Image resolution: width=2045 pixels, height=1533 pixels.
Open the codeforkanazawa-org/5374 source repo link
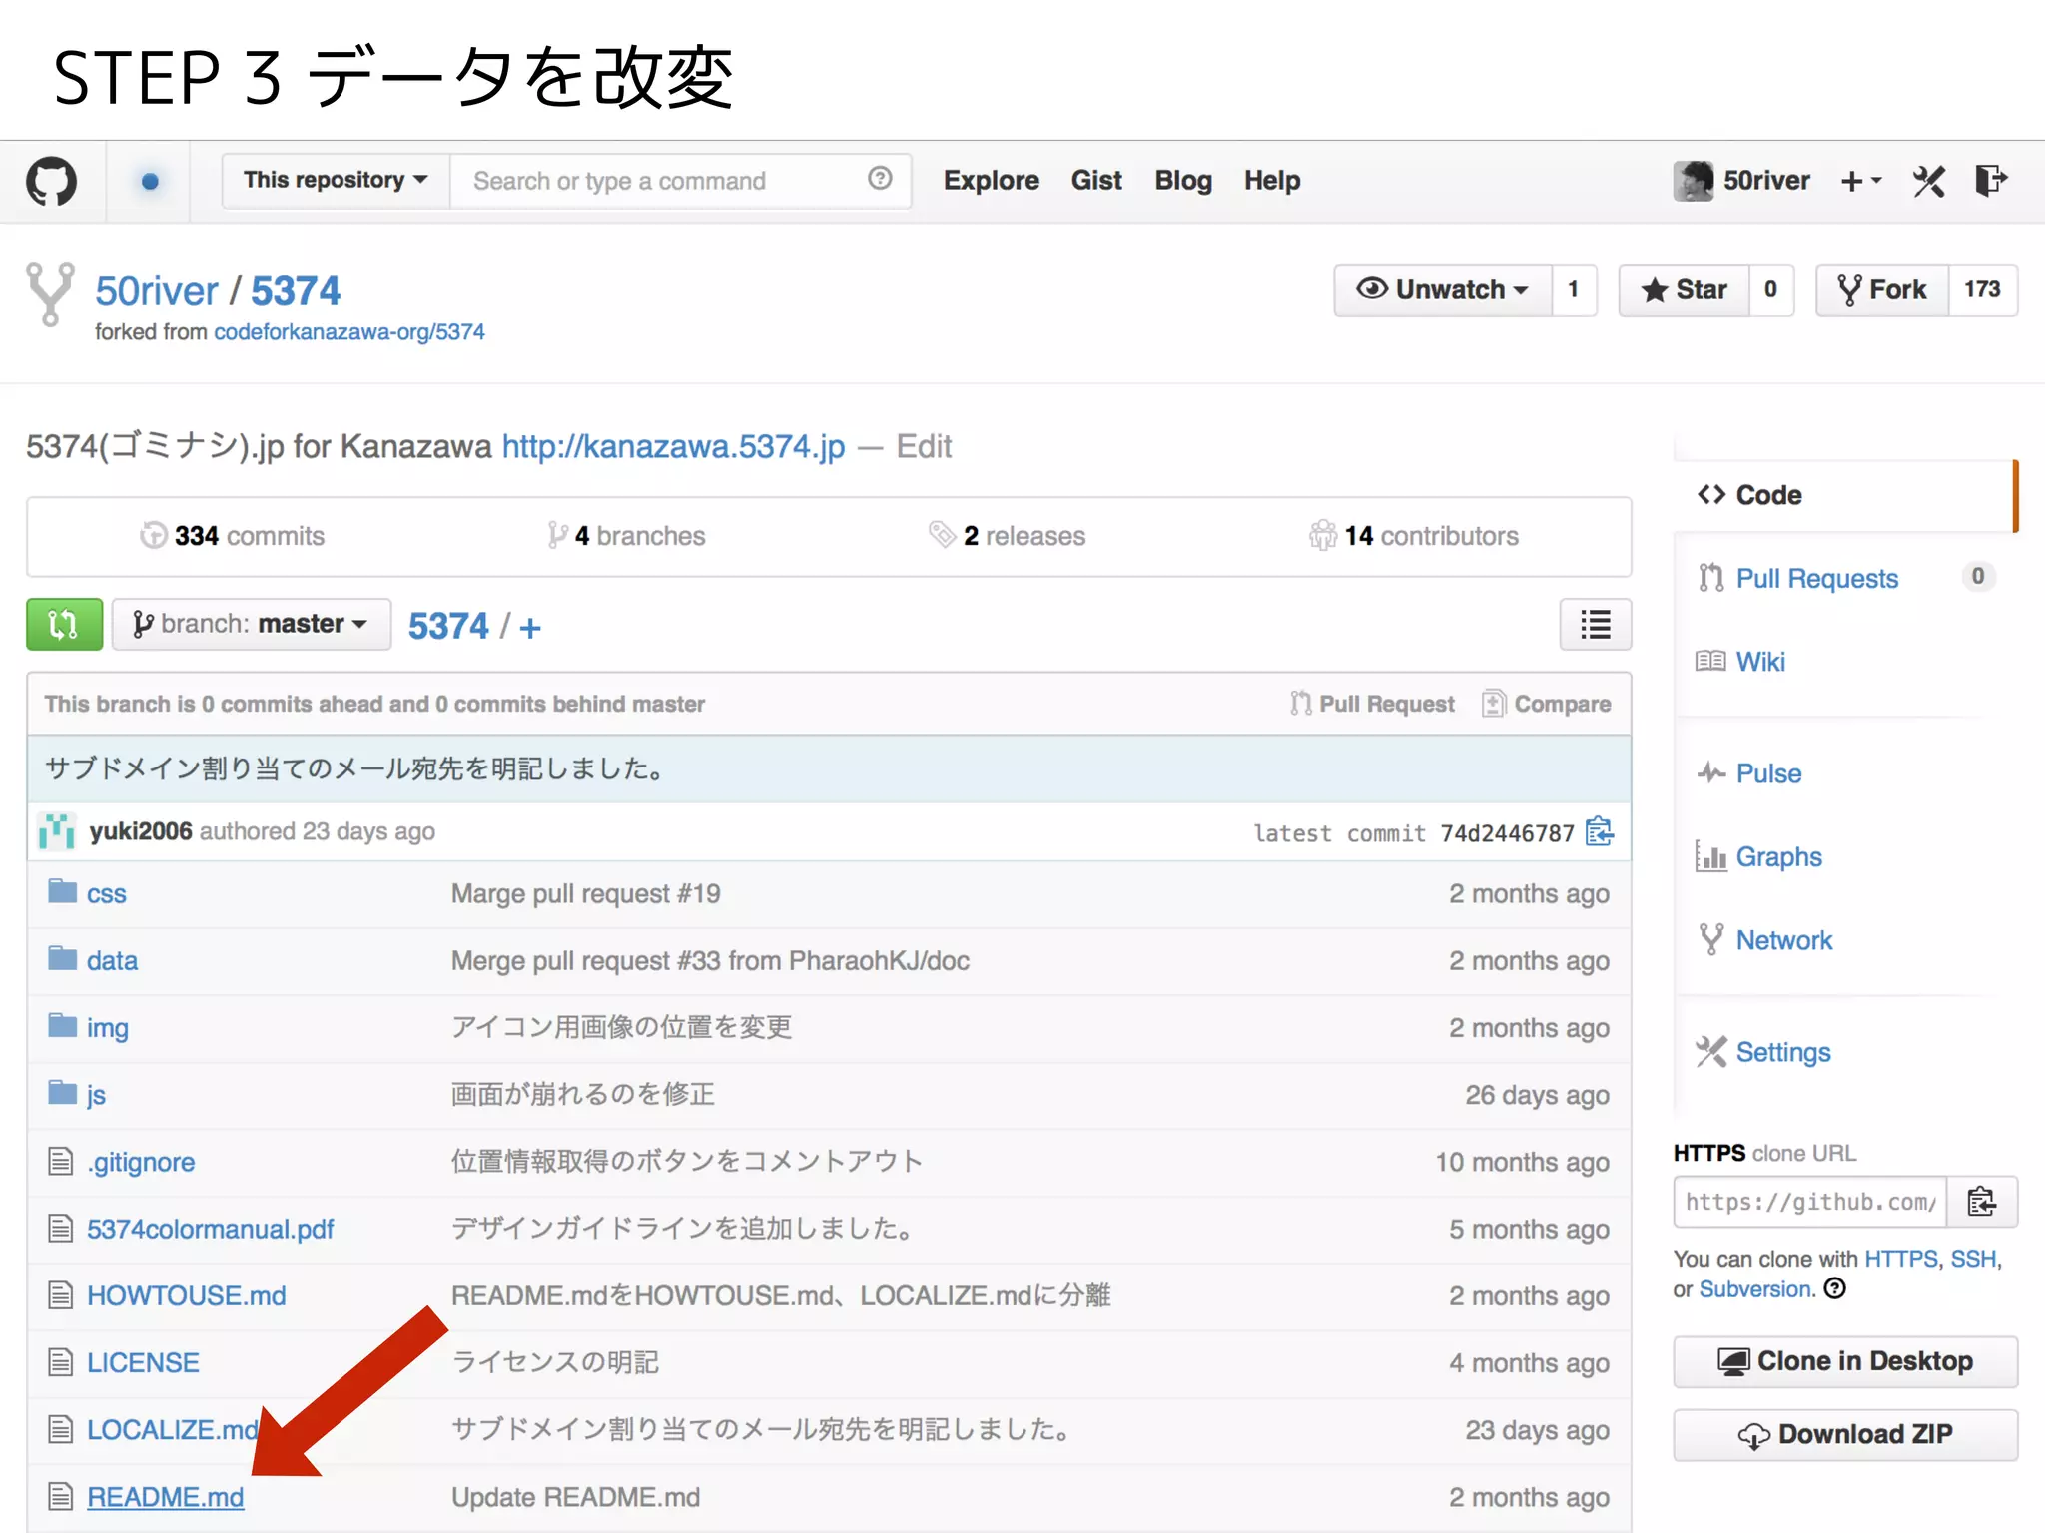coord(349,332)
